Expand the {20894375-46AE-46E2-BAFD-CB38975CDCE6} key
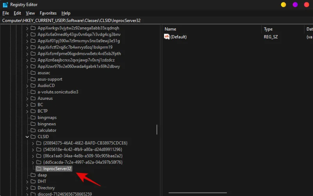Viewport: 313px width, 196px height. point(33,143)
